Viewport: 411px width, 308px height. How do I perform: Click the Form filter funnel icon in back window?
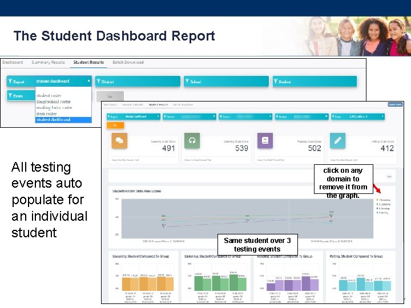10,95
